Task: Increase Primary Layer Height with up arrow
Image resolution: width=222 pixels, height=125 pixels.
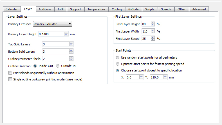Action: click(66, 33)
